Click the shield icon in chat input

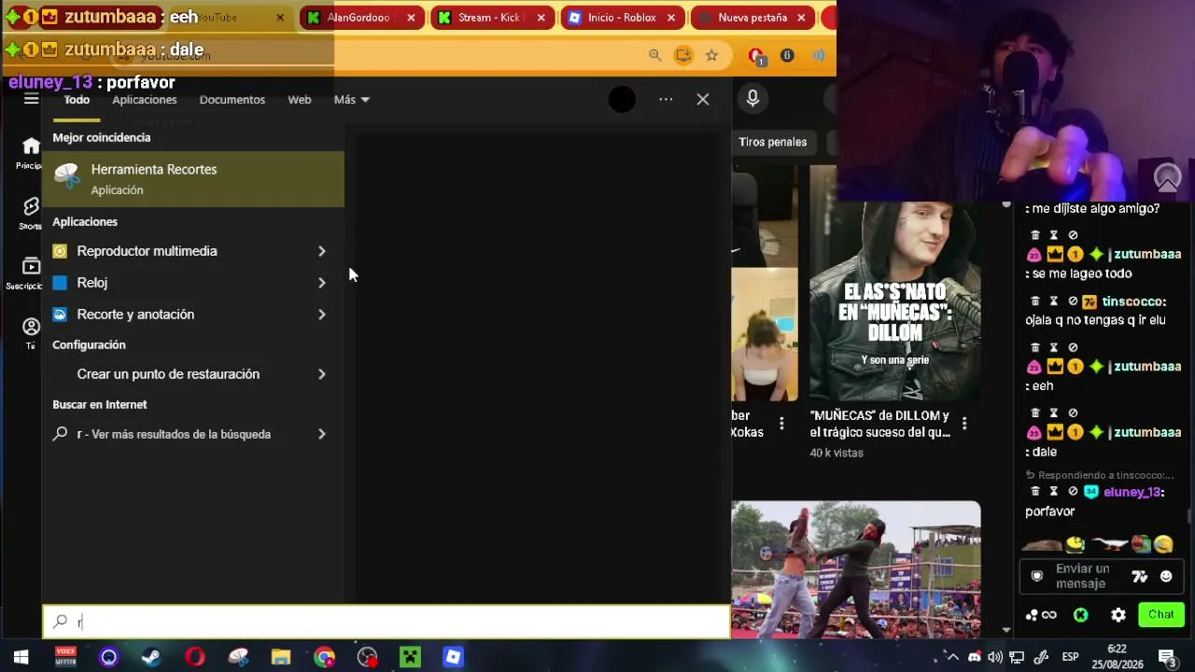[x=1036, y=577]
